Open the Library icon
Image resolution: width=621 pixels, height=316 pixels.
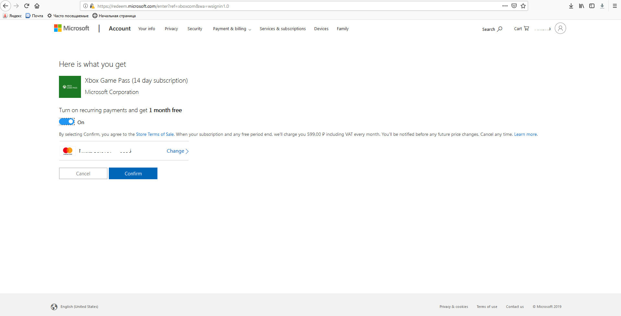pyautogui.click(x=581, y=6)
